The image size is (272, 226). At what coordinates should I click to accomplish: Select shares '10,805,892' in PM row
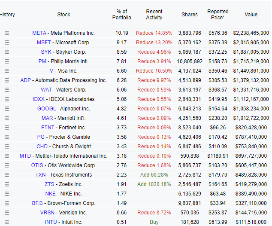tap(190, 61)
